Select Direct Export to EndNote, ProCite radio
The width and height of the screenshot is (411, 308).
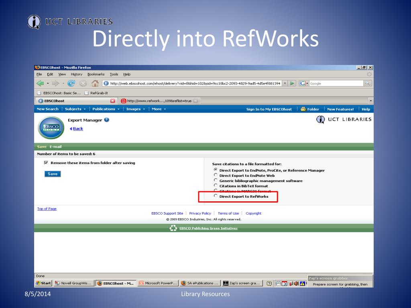pyautogui.click(x=216, y=170)
